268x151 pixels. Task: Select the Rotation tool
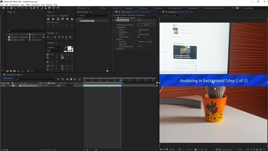coord(19,8)
